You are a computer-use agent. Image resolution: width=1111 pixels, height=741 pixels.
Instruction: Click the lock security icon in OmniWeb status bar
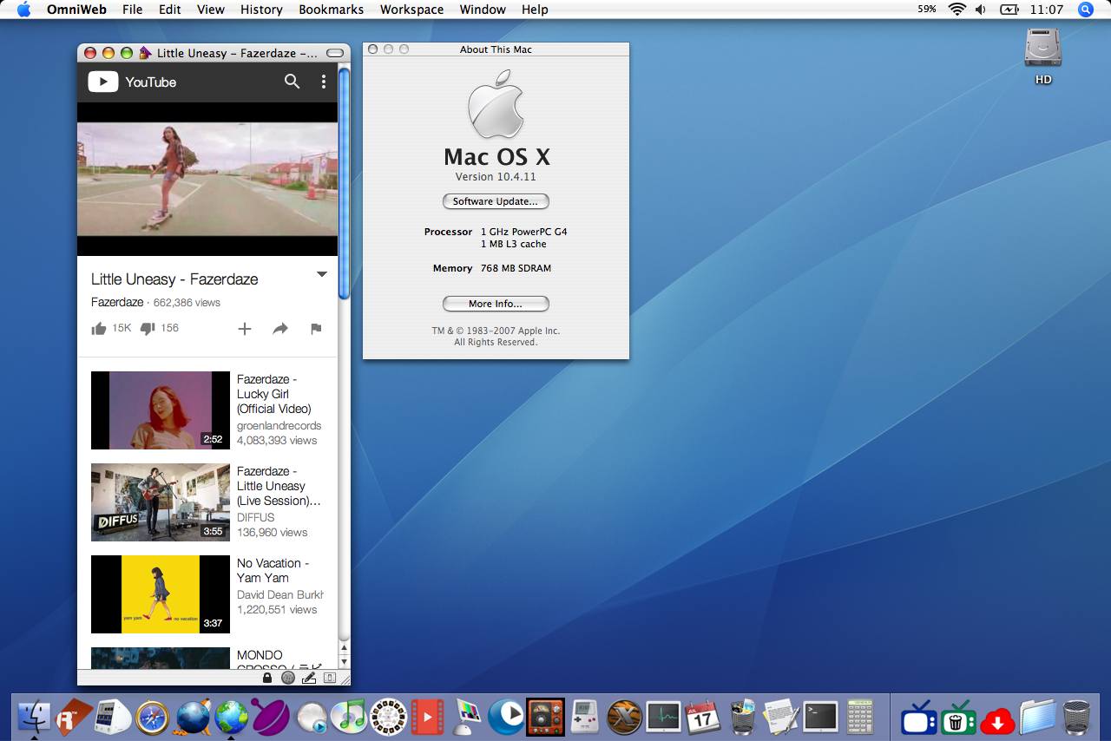267,678
